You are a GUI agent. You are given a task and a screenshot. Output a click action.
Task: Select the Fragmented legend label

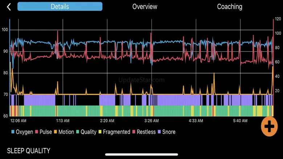point(116,132)
